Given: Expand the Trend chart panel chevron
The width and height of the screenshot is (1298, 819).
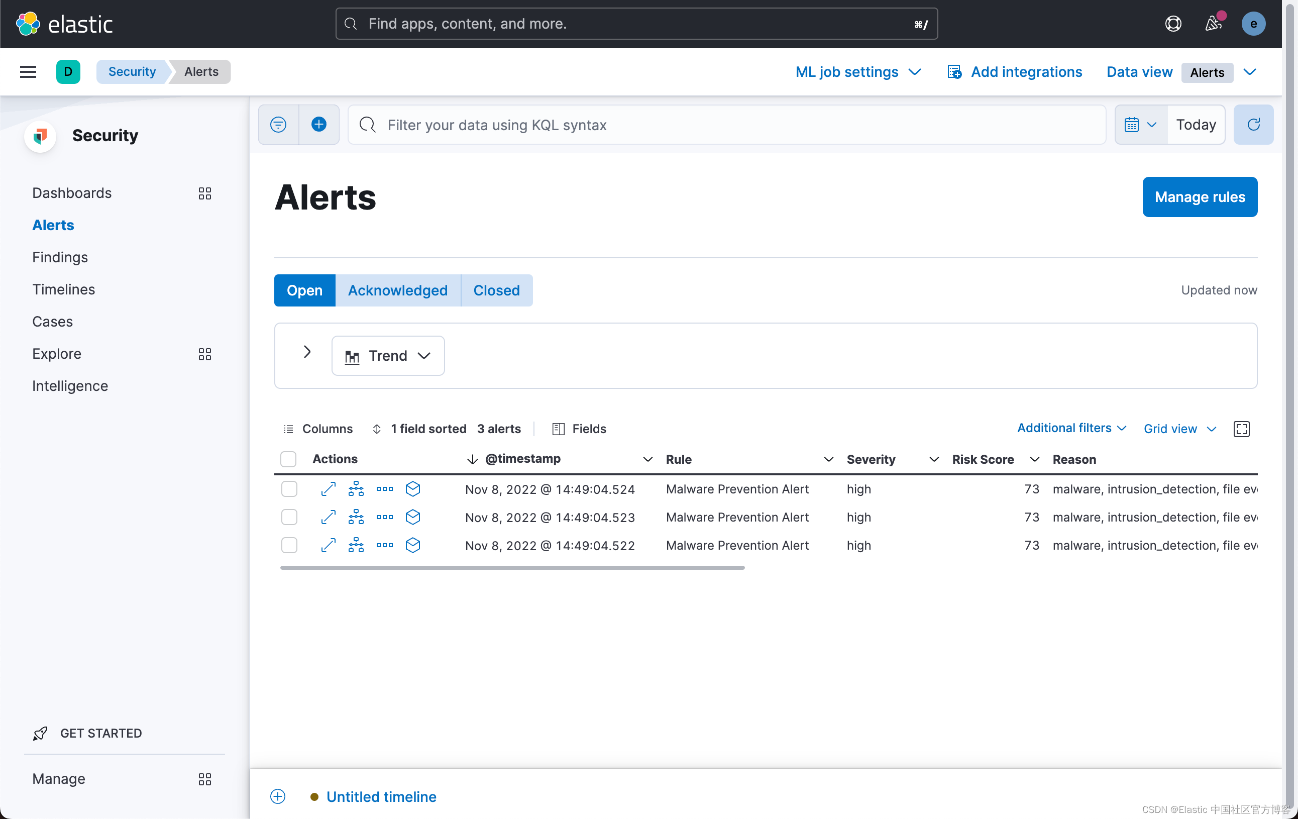Looking at the screenshot, I should pos(307,352).
